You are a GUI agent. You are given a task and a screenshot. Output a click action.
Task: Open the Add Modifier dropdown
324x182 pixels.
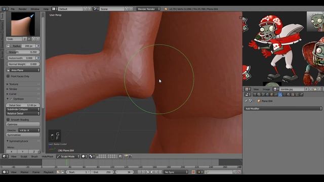(x=283, y=109)
